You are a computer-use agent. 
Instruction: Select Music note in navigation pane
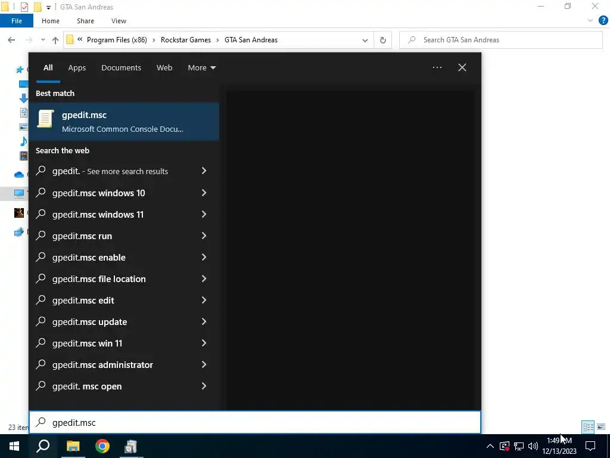pos(23,141)
